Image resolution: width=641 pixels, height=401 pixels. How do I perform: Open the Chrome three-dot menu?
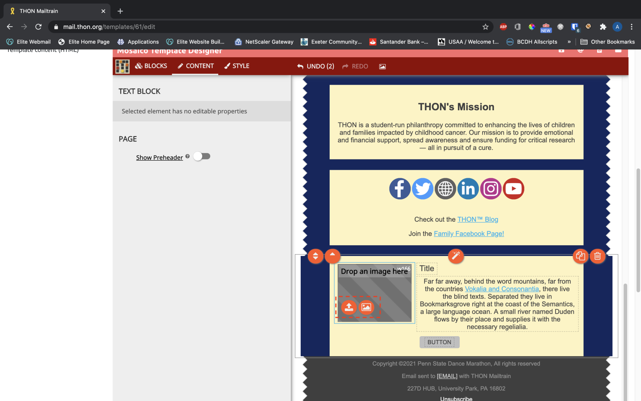(x=631, y=27)
